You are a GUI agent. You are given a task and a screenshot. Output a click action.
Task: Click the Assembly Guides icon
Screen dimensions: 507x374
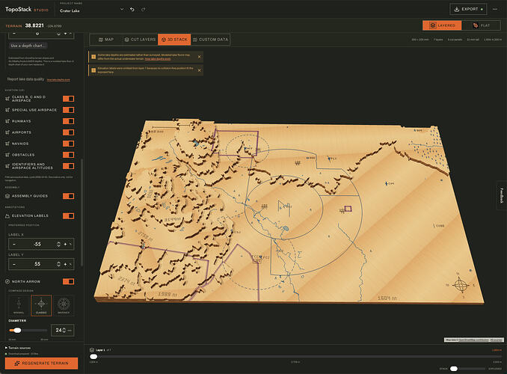(7, 196)
